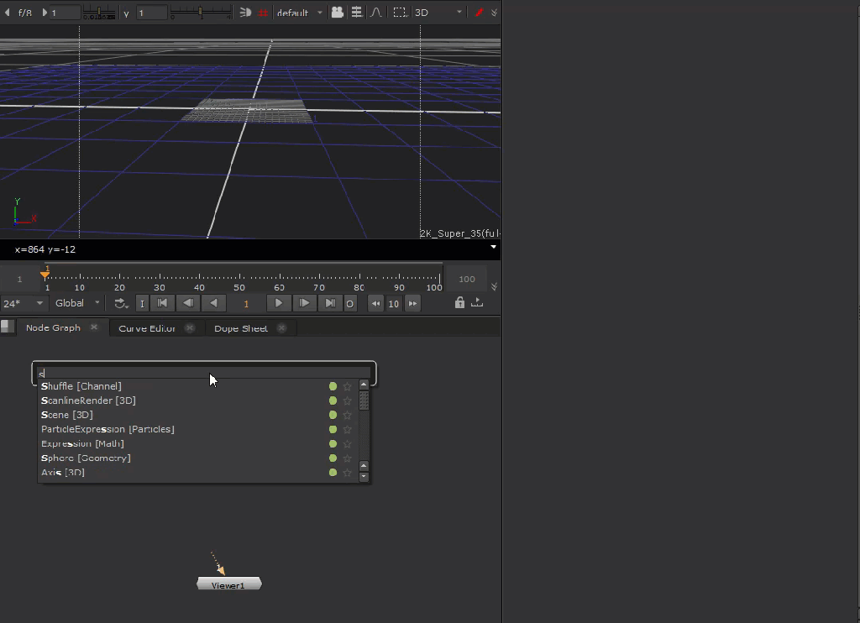Toggle the green weight dot for Scene
Viewport: 860px width, 623px height.
pyautogui.click(x=333, y=415)
